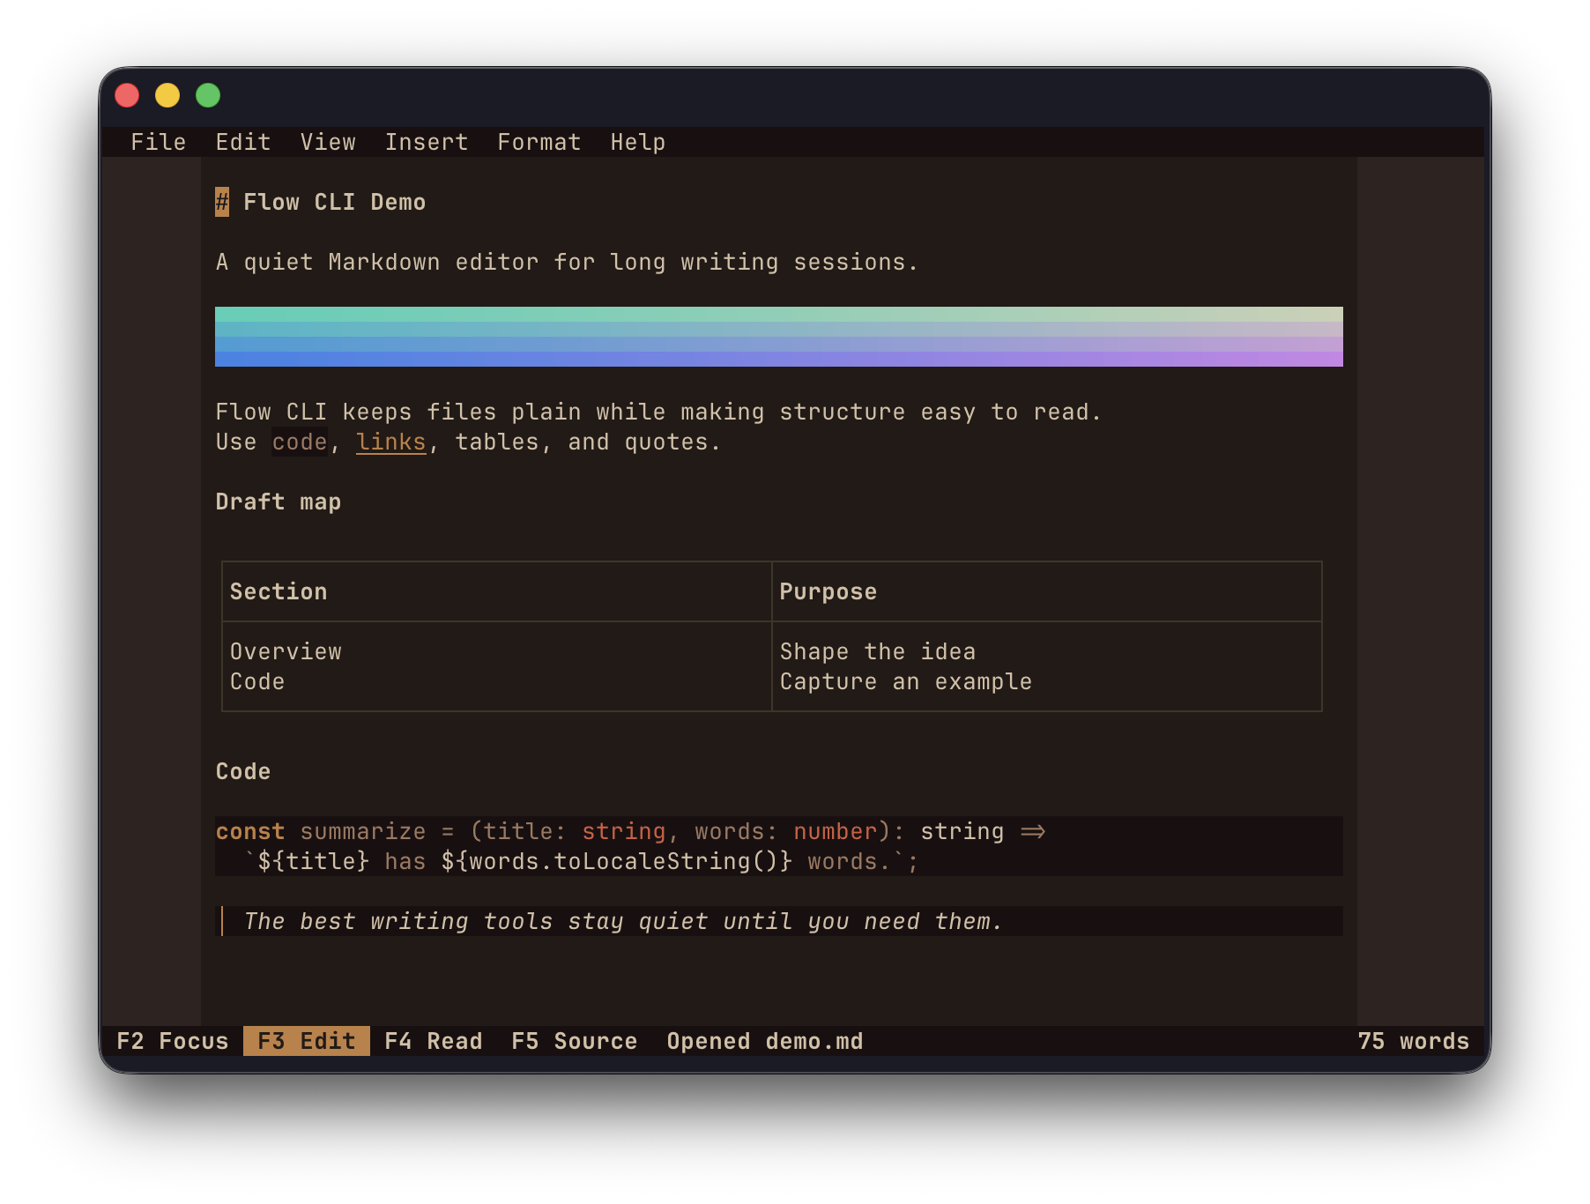1590x1204 pixels.
Task: Follow the underlined links hyperlink
Action: coord(391,442)
